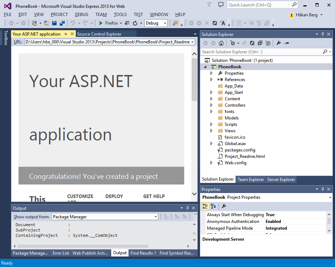Click the Refresh linked browsers icon
Screen dimensions: 335x267
point(135,23)
